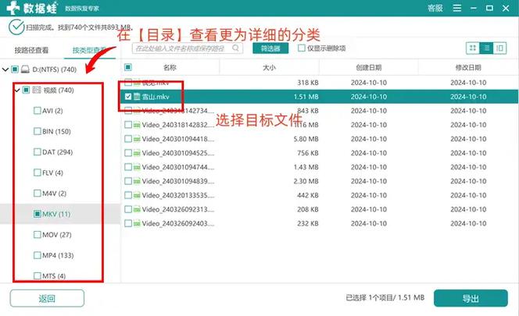Sort by 修改日期 column header
The image size is (519, 316).
[468, 67]
